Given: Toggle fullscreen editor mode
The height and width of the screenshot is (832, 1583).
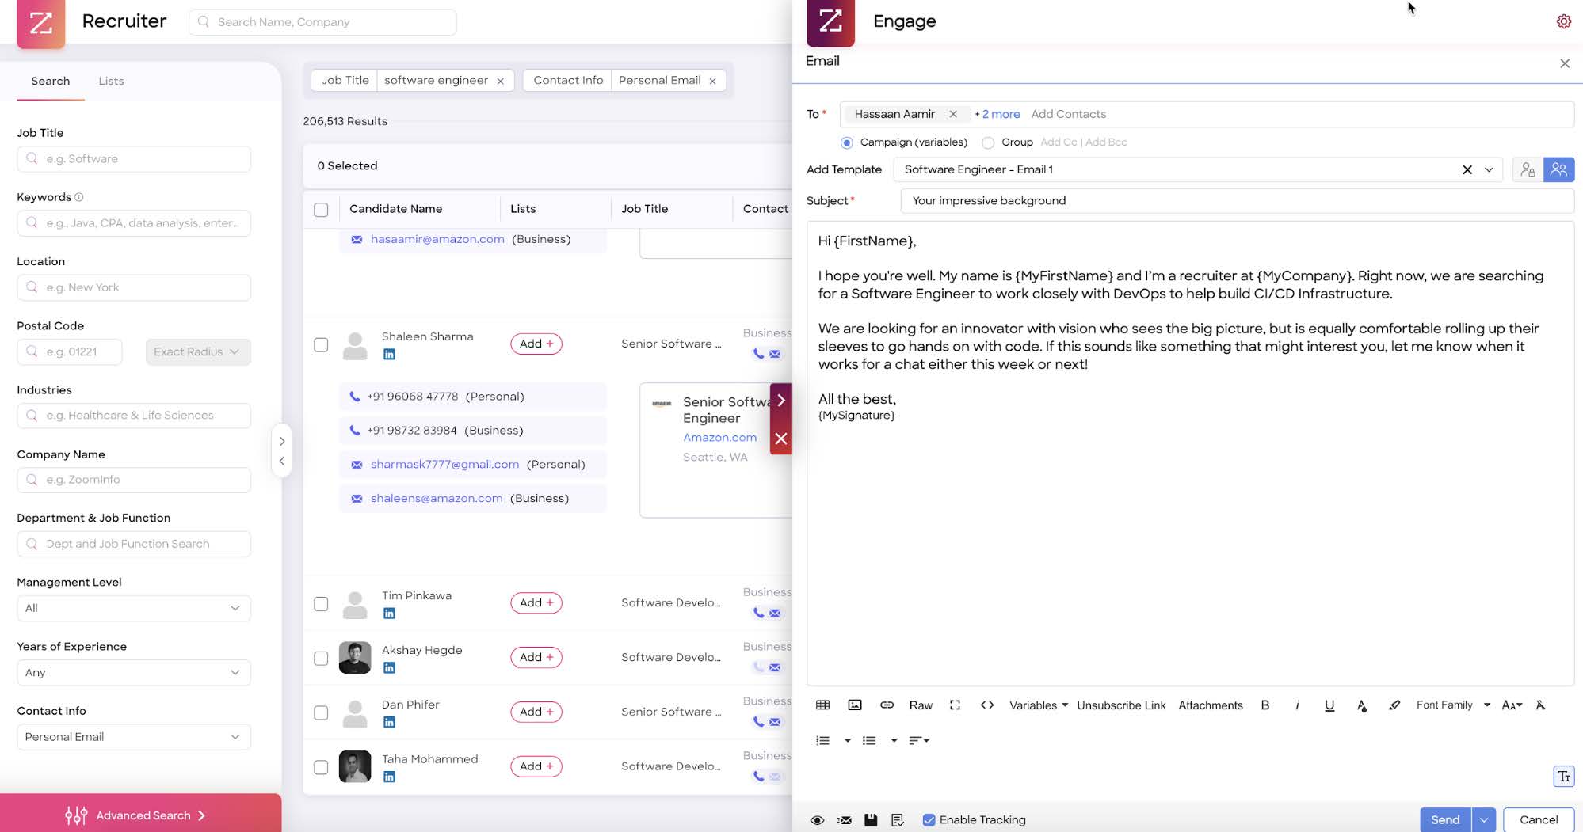Looking at the screenshot, I should click(x=955, y=705).
